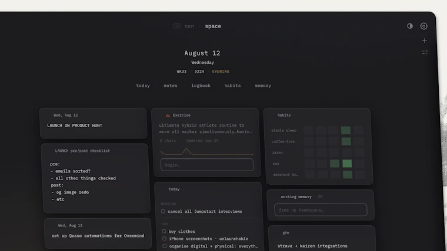447x251 pixels.
Task: Click the 'August 12' date heading
Action: click(x=202, y=53)
